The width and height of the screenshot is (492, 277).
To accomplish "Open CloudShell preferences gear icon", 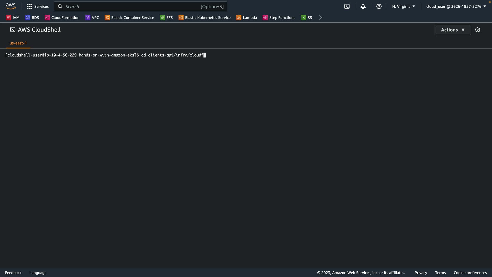I will point(477,30).
